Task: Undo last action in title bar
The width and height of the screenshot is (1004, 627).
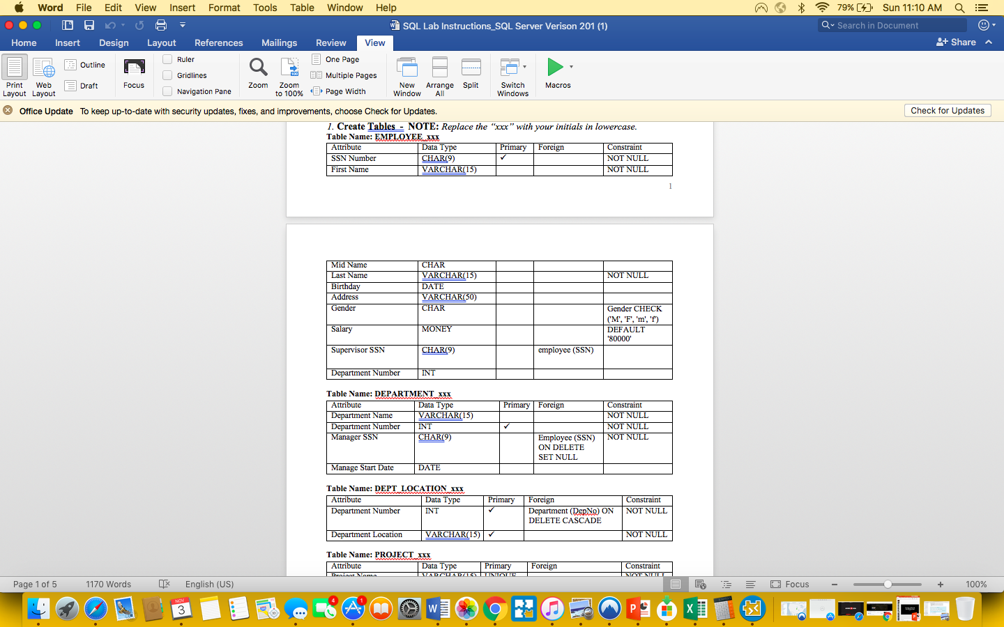Action: 110,25
